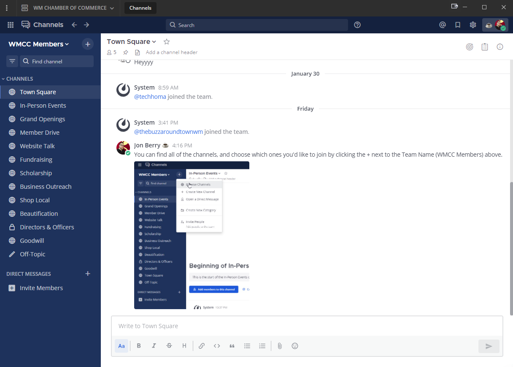The image size is (513, 367).
Task: Attach a file with paperclip icon
Action: click(x=279, y=346)
